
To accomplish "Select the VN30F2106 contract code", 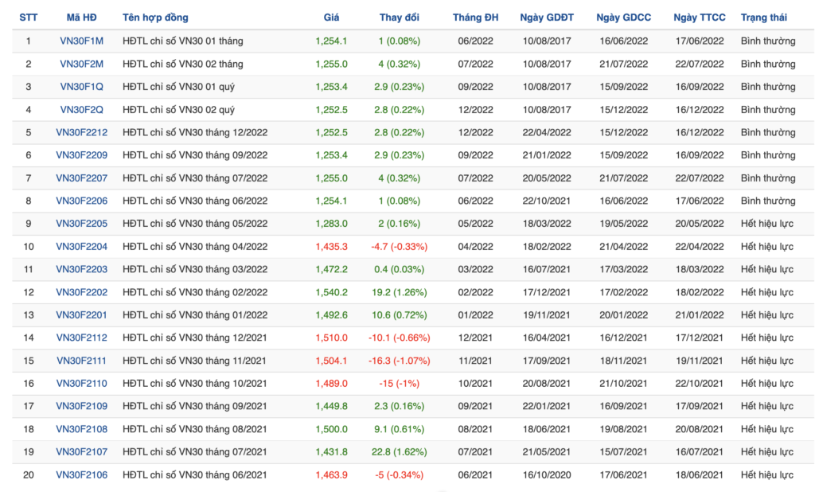I will click(x=81, y=474).
